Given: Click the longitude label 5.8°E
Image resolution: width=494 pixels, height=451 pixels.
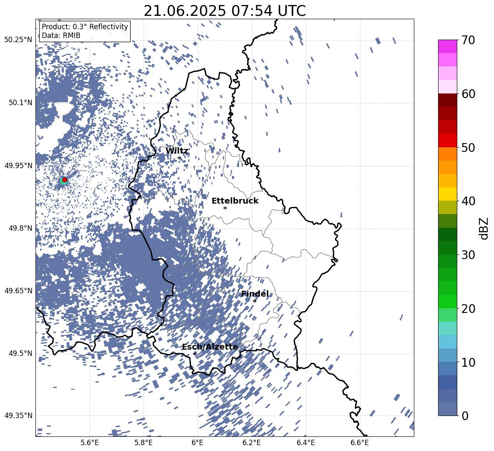Looking at the screenshot, I should click(x=144, y=443).
